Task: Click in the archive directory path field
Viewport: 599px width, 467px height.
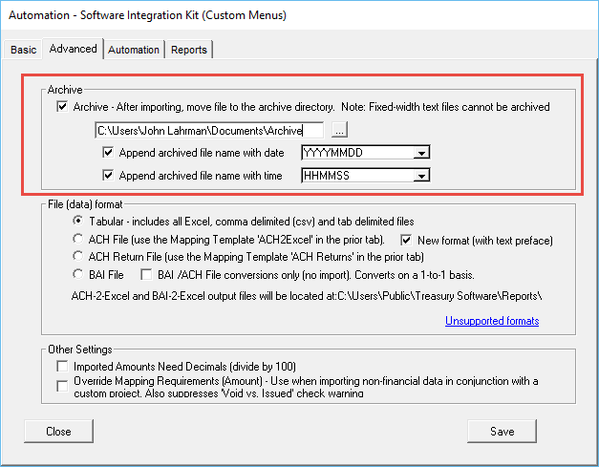Action: point(208,129)
